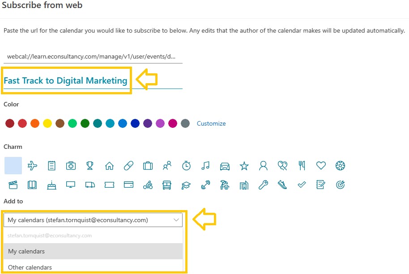
Task: Select the music note charm
Action: tap(205, 166)
